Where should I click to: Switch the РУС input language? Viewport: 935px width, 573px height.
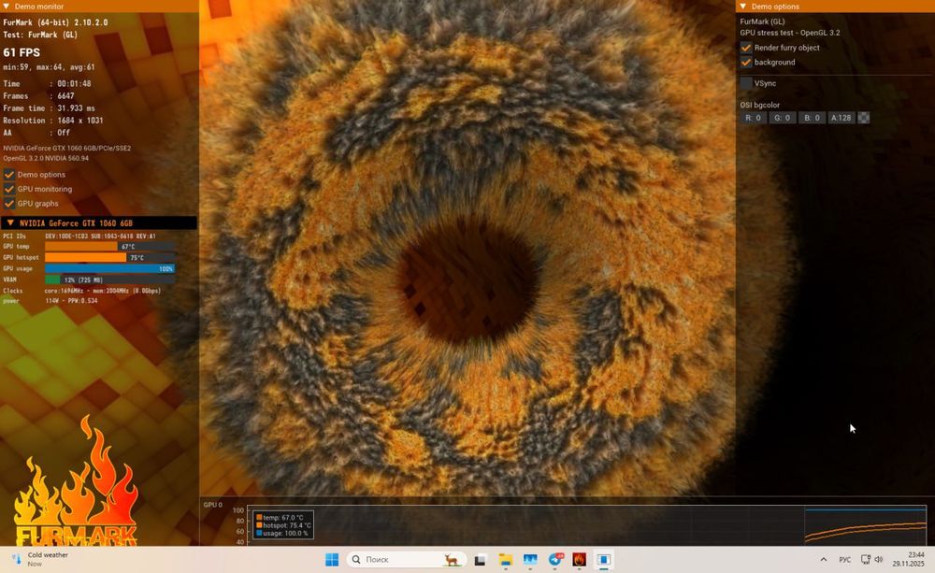point(845,560)
